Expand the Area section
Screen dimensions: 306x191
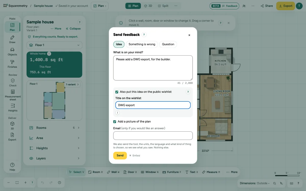[x=54, y=138]
